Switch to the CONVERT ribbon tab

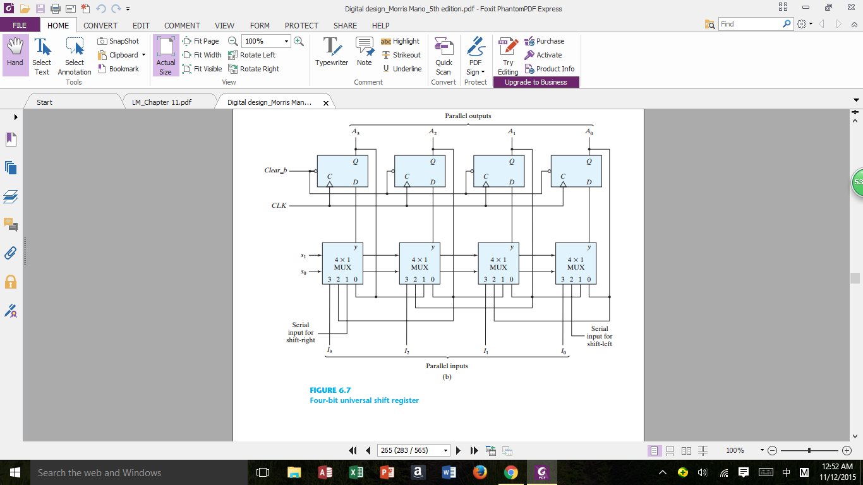[x=100, y=25]
